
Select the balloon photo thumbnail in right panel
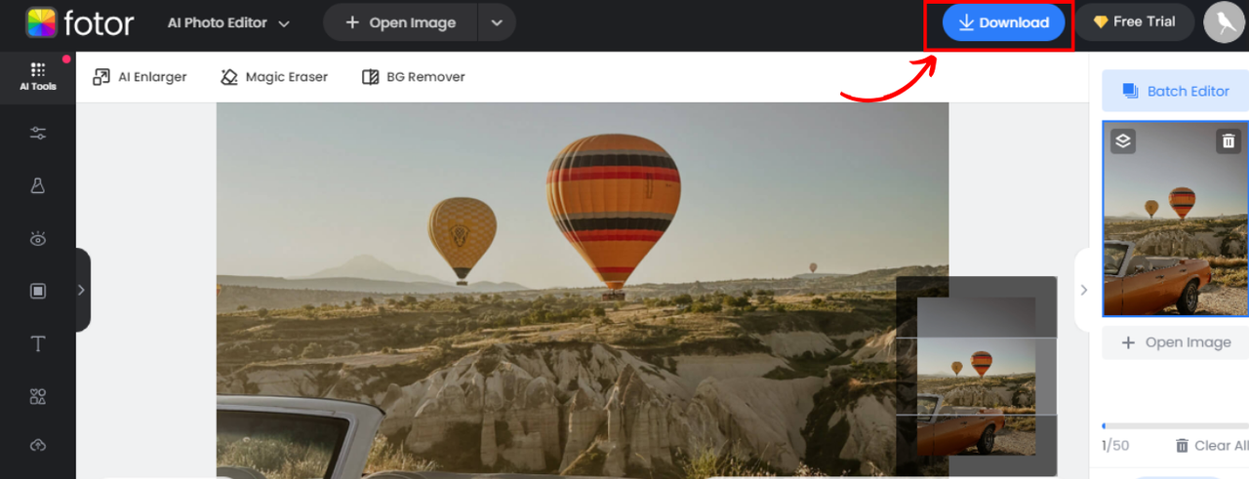pos(1176,219)
